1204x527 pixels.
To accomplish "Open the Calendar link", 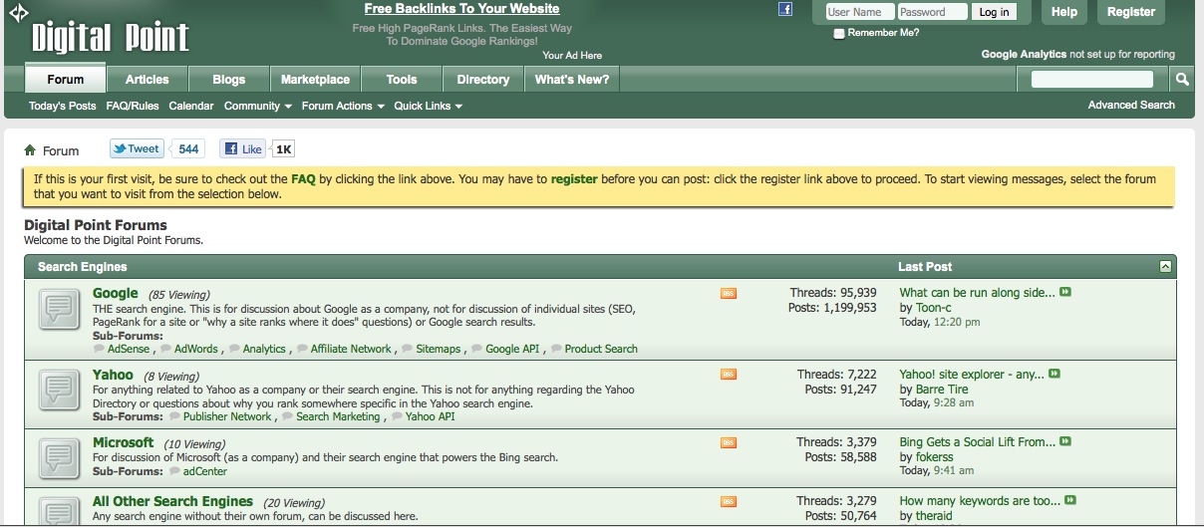I will pyautogui.click(x=191, y=106).
